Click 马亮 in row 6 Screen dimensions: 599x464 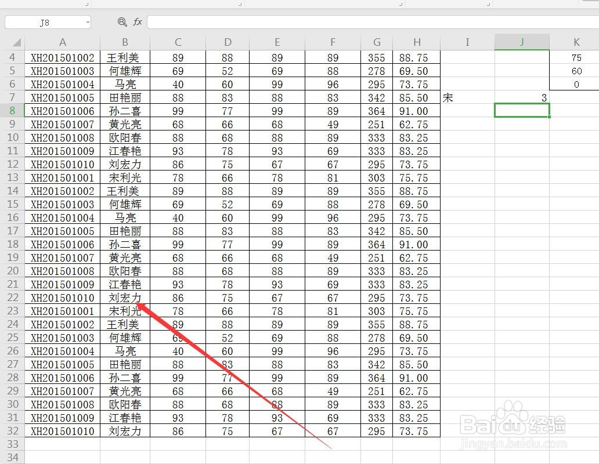tap(125, 84)
